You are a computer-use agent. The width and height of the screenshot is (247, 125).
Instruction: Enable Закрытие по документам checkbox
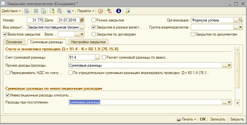[x=193, y=34]
